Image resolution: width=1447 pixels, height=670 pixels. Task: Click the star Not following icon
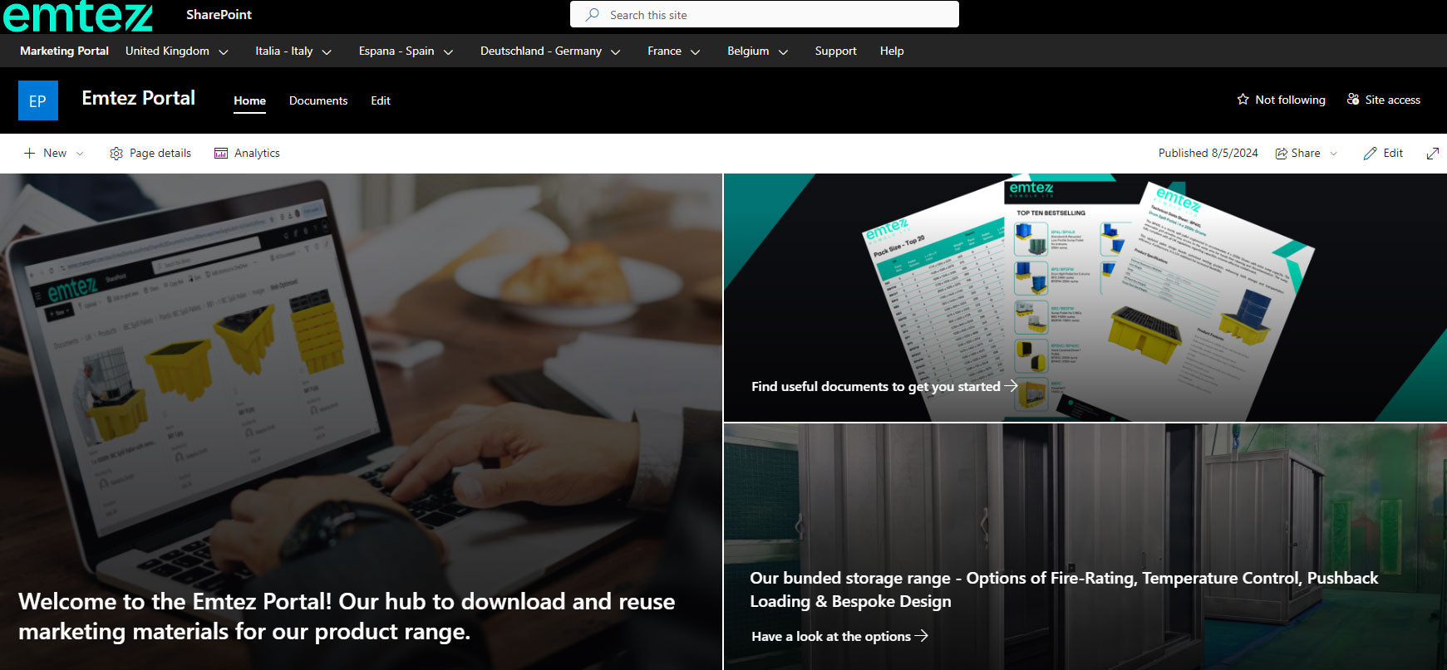tap(1243, 100)
